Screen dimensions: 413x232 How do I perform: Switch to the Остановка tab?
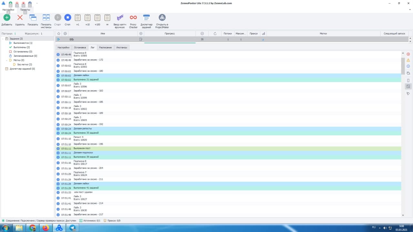[80, 47]
